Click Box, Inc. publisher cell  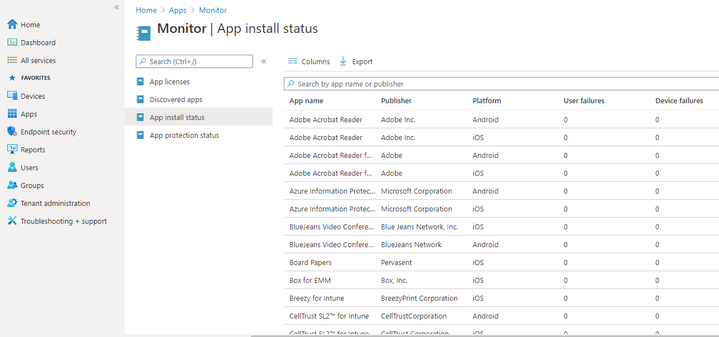[394, 280]
